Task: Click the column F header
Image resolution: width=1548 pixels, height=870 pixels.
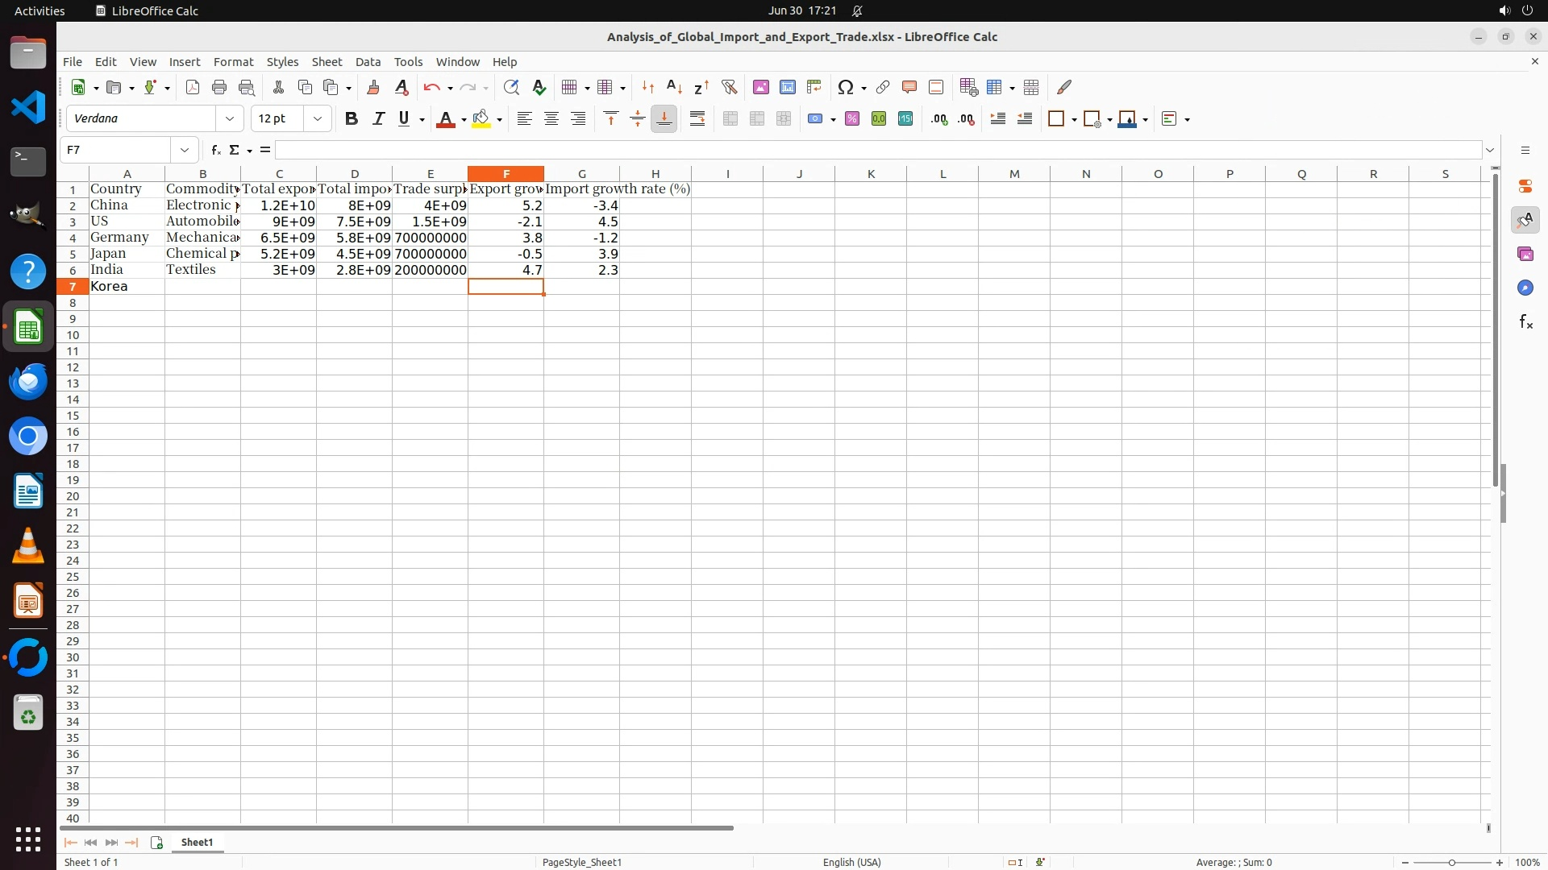Action: (506, 174)
